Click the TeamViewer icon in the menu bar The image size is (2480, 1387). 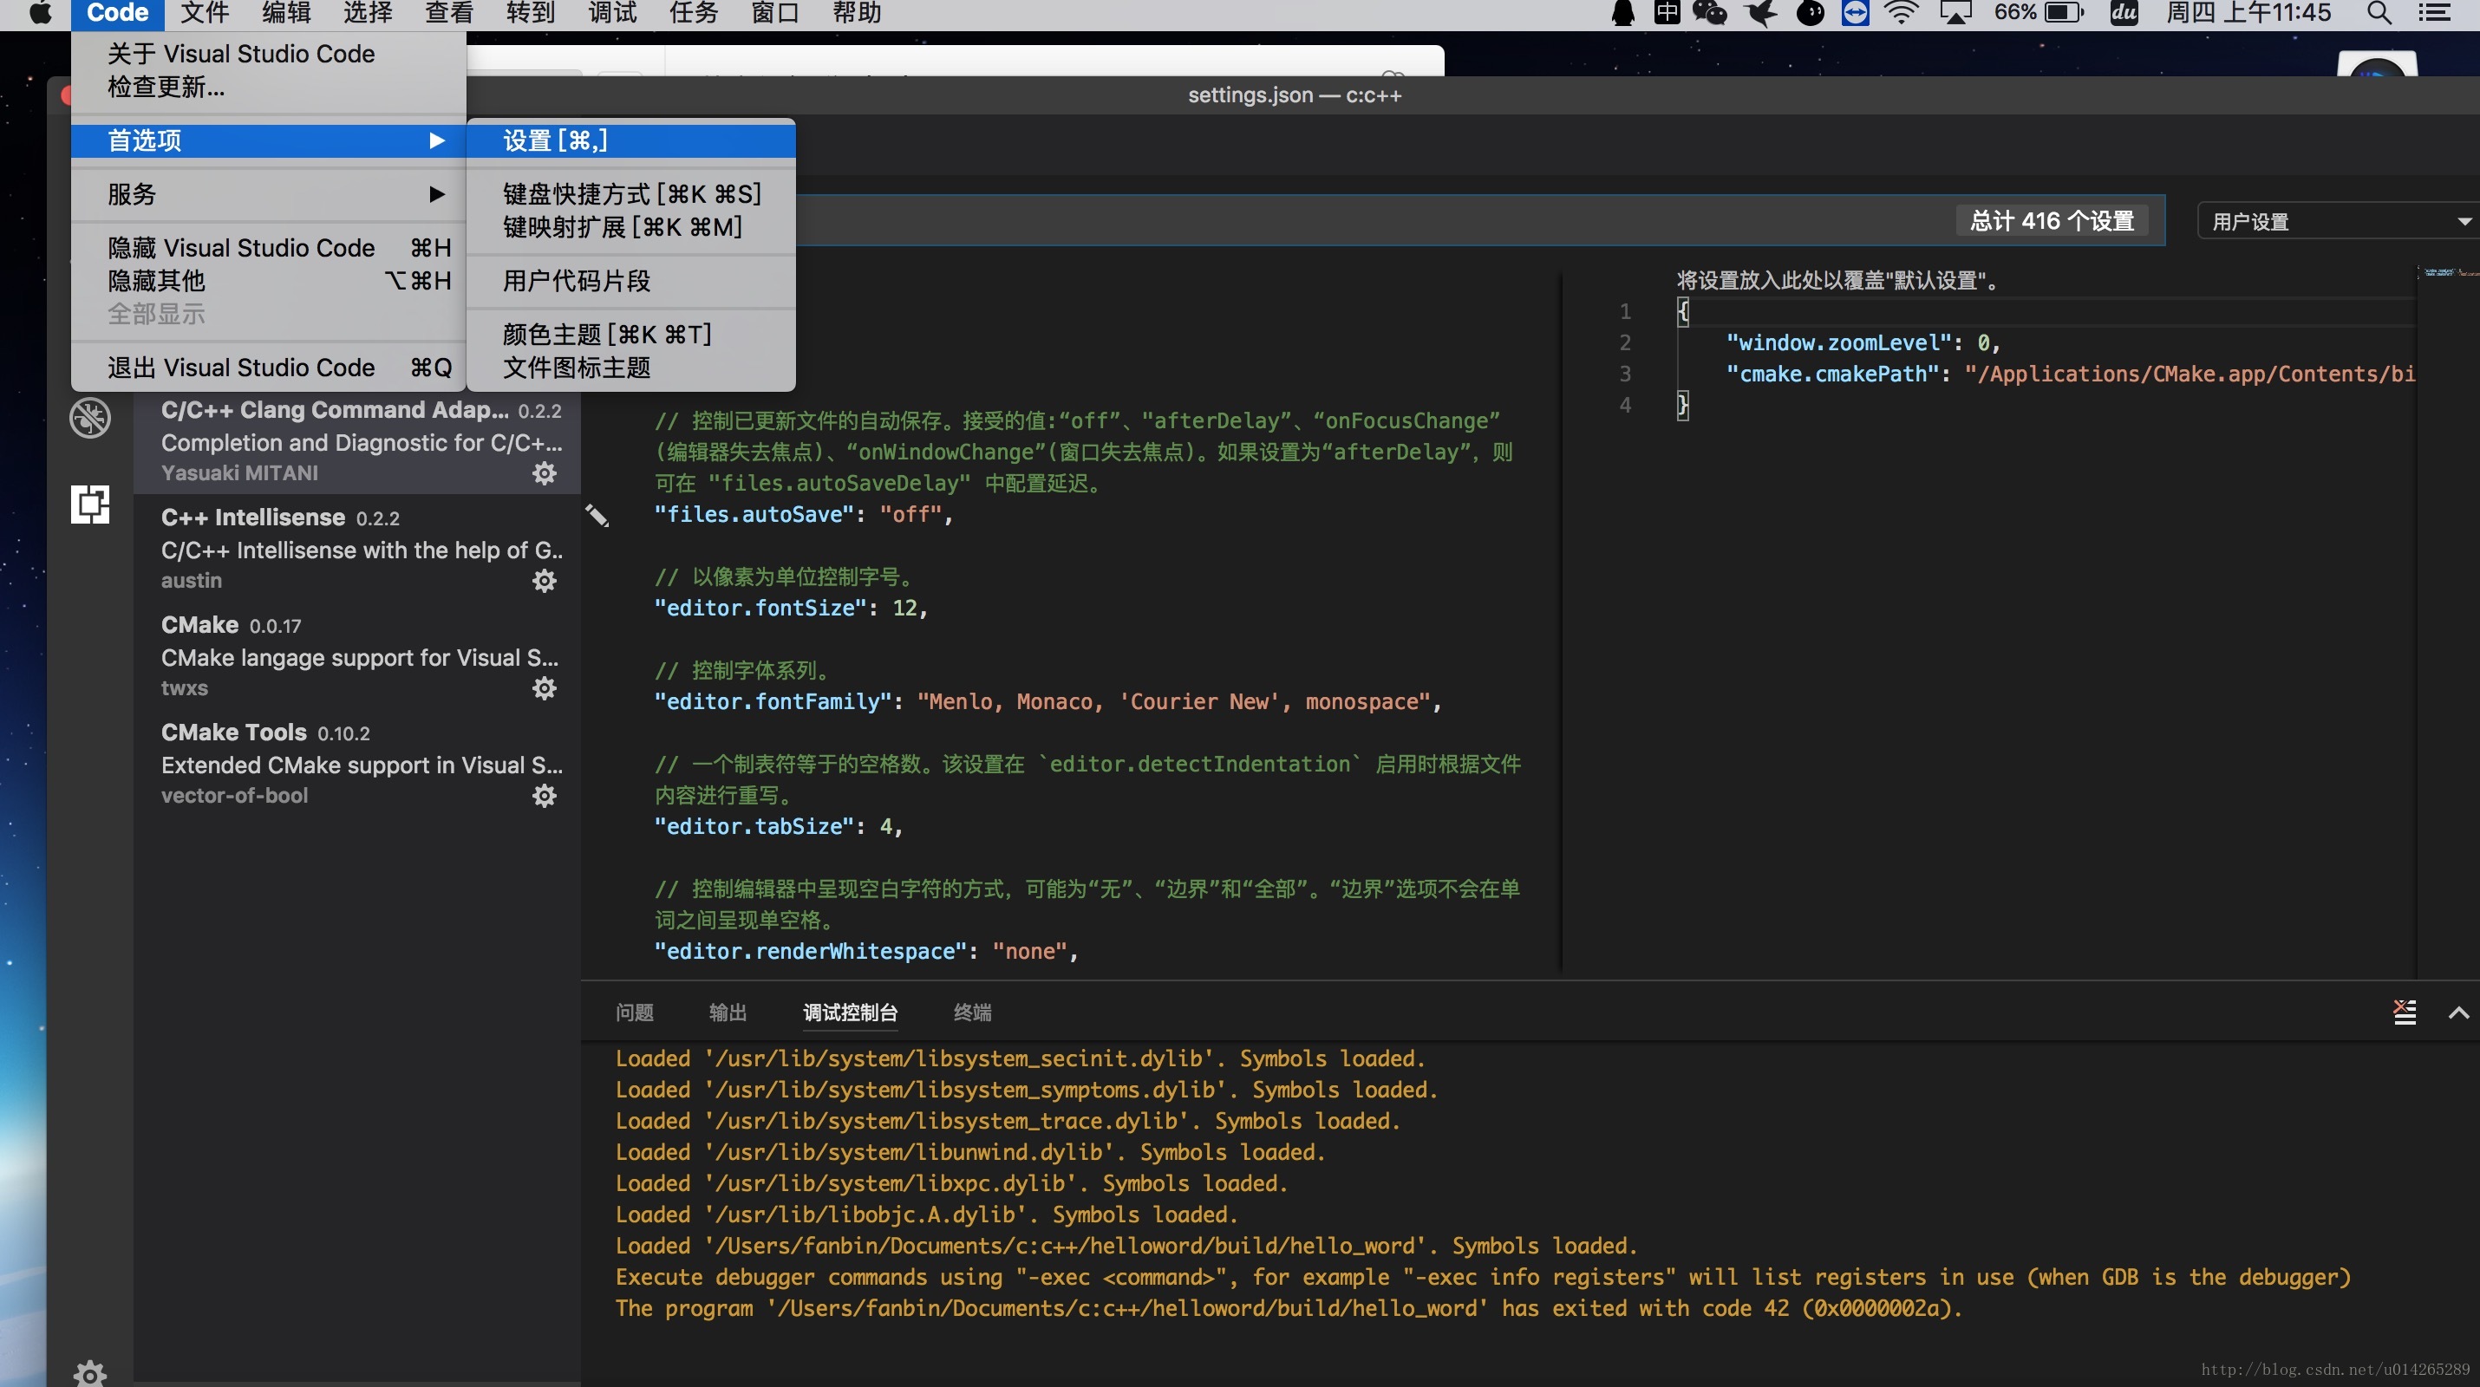[1855, 12]
